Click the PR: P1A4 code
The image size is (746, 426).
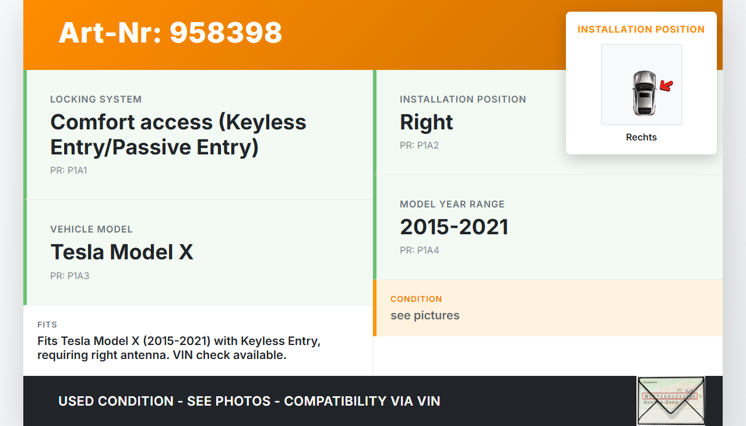(x=419, y=250)
